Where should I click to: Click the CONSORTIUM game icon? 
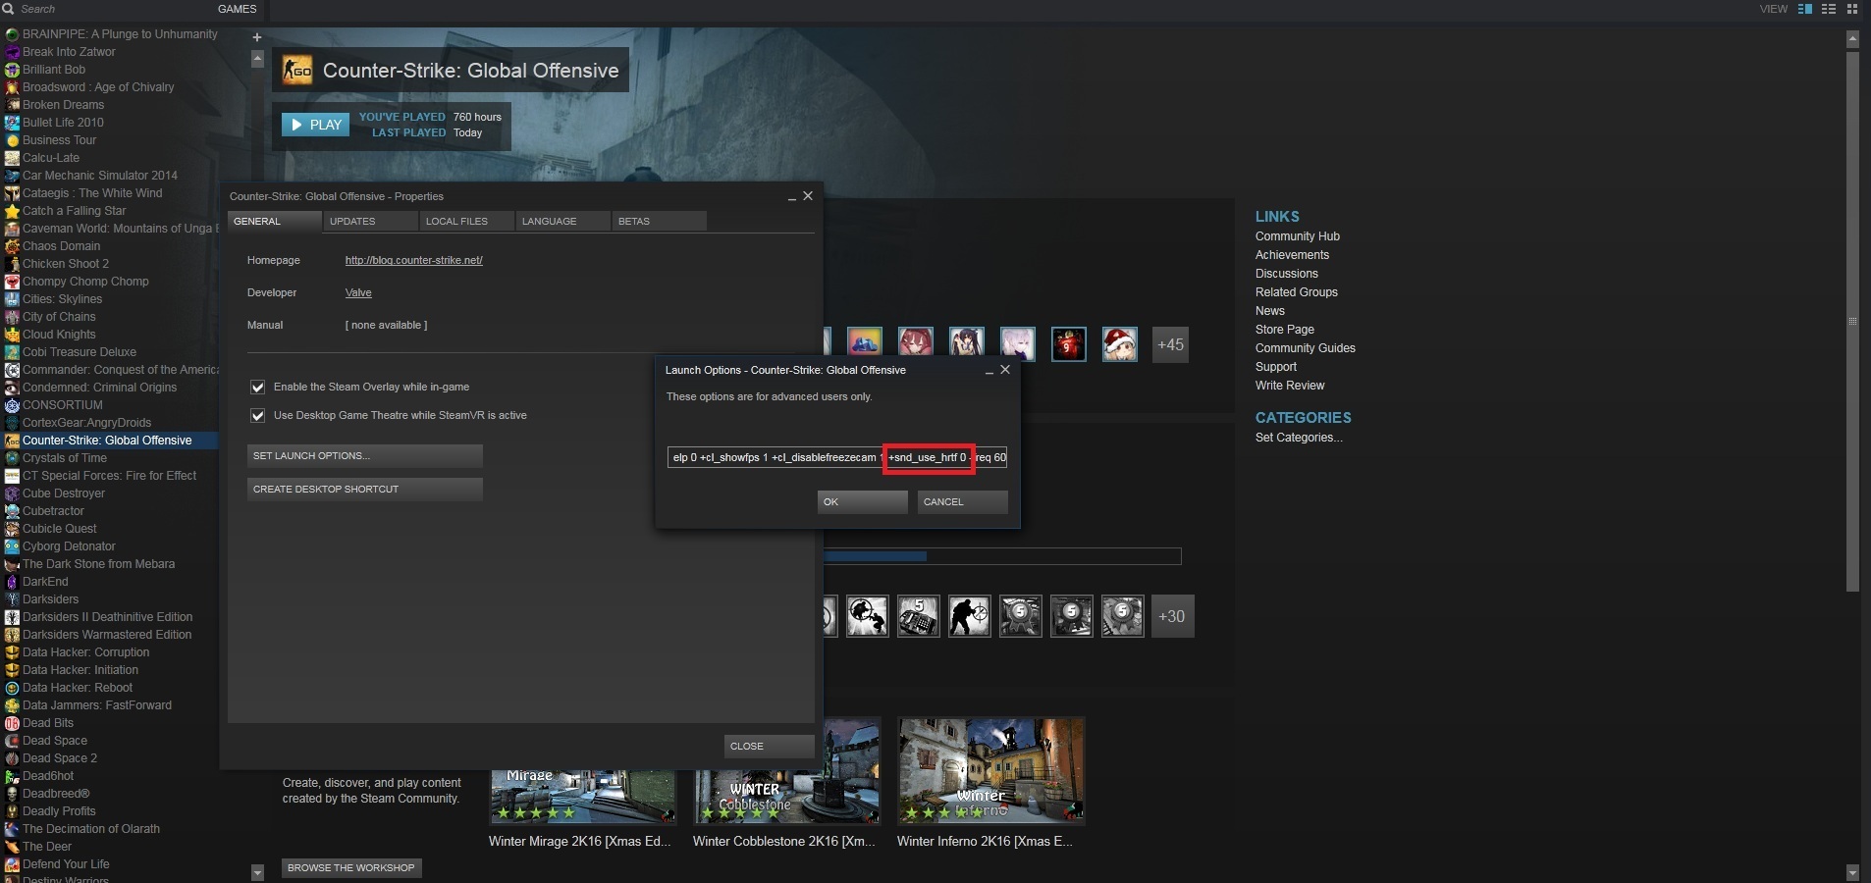coord(12,405)
